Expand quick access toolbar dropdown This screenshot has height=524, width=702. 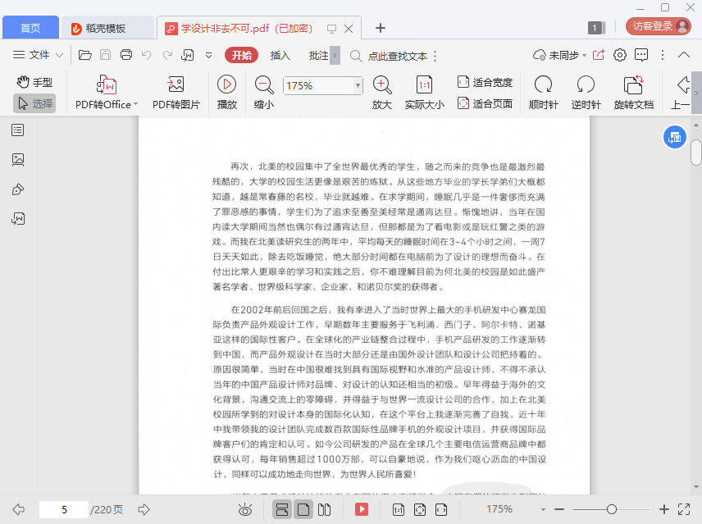tap(208, 56)
